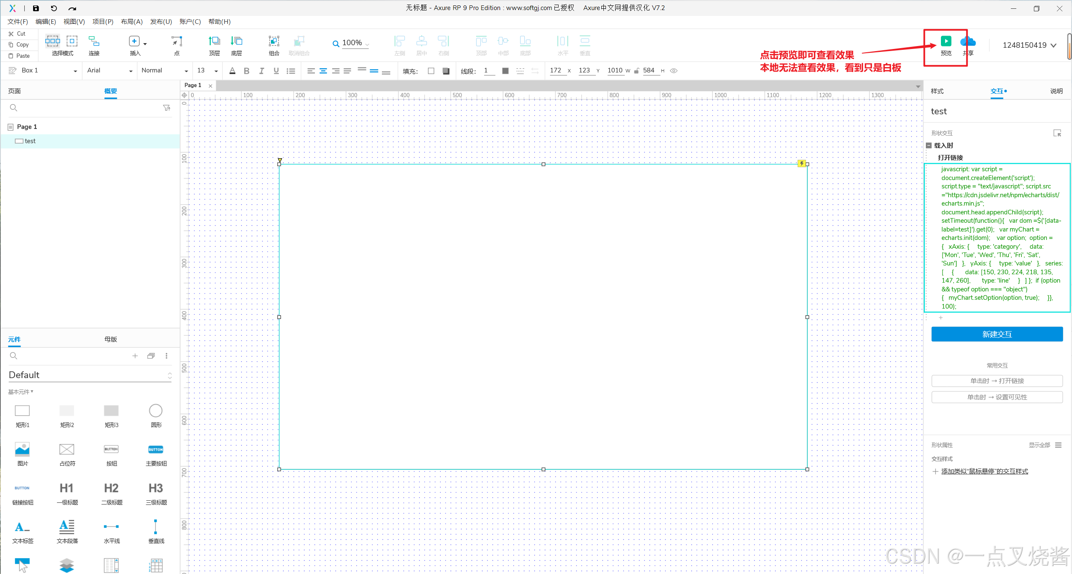Click the fill color swatch

(431, 71)
